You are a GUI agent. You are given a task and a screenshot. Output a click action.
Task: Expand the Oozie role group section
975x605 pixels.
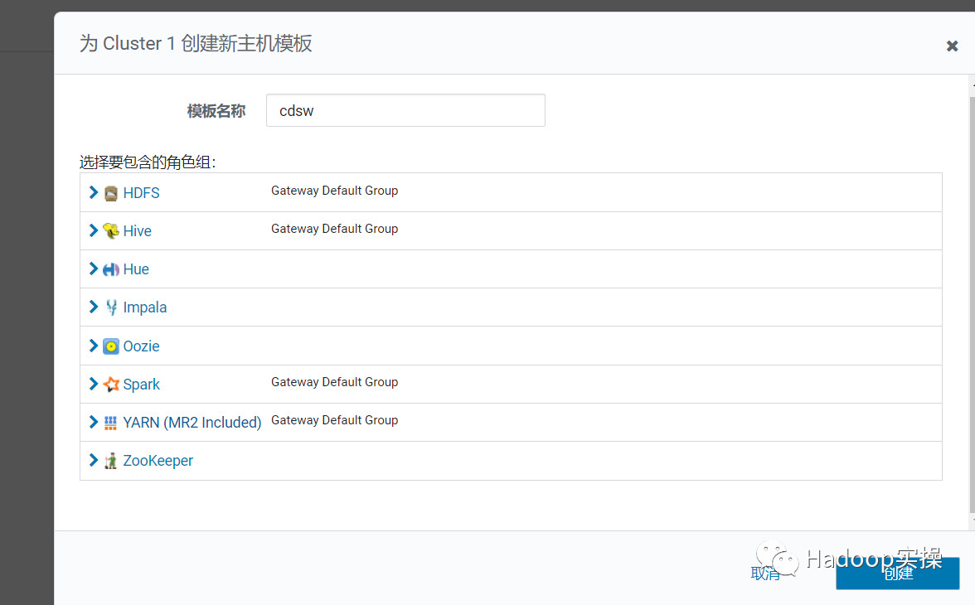pyautogui.click(x=93, y=346)
